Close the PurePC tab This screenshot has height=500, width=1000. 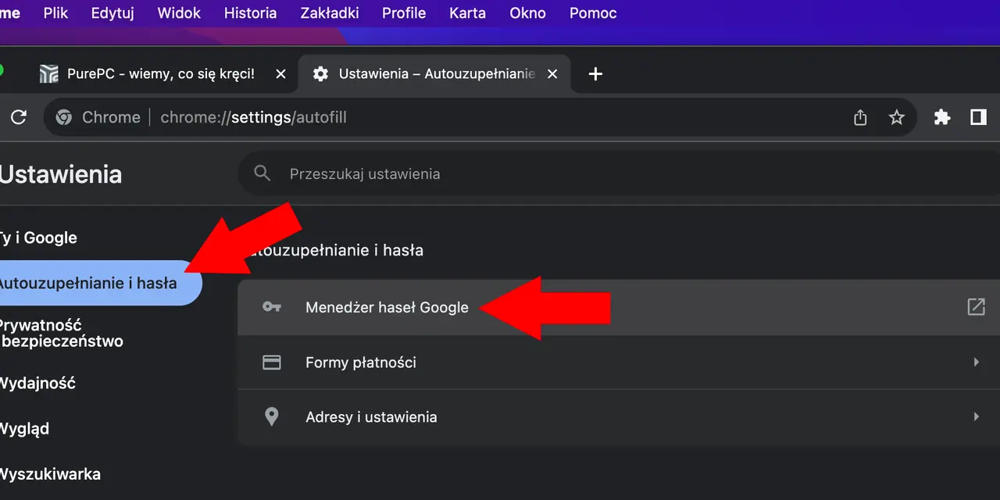tap(281, 74)
